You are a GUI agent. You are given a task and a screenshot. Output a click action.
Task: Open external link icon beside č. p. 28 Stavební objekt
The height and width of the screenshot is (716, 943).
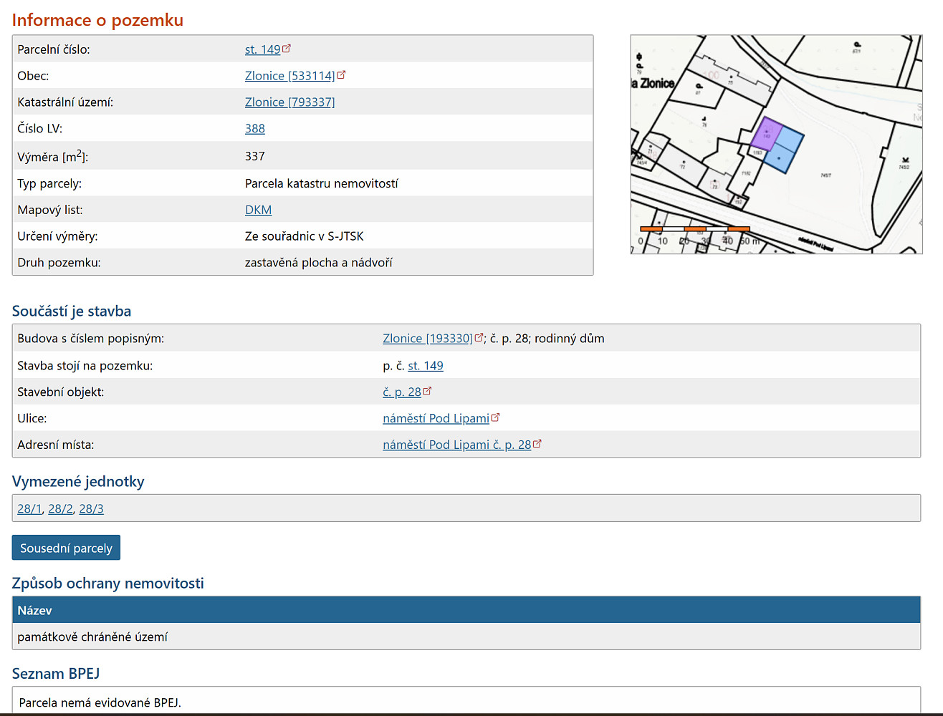[x=427, y=391]
